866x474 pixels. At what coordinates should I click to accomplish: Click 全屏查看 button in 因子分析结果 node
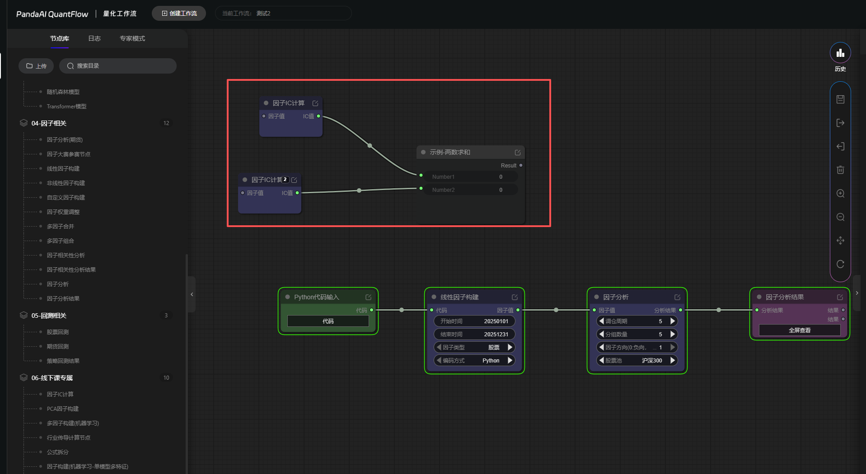point(800,330)
